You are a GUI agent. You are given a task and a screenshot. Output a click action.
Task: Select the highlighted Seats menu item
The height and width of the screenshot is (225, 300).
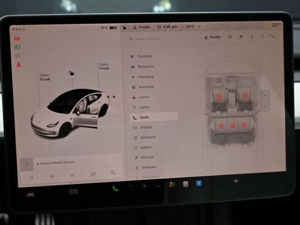coord(154,117)
